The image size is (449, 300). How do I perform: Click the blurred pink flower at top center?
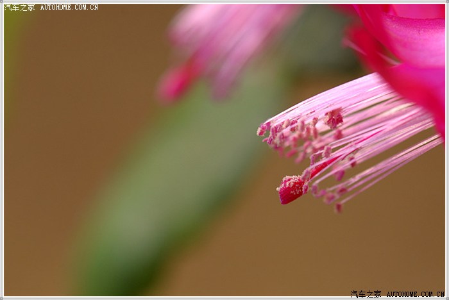(224, 38)
